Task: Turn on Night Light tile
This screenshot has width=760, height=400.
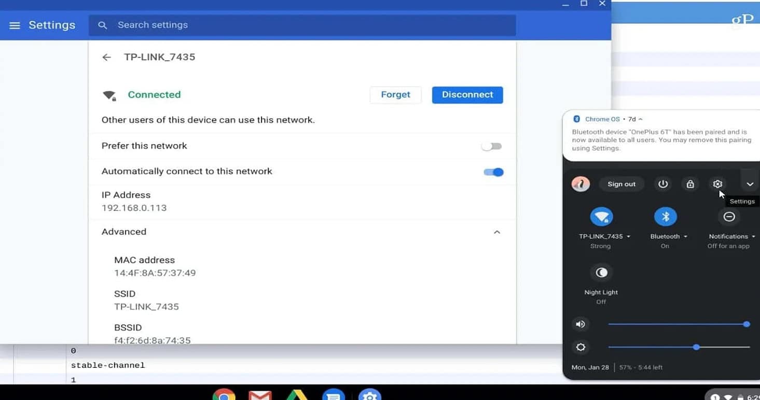Action: [x=601, y=273]
